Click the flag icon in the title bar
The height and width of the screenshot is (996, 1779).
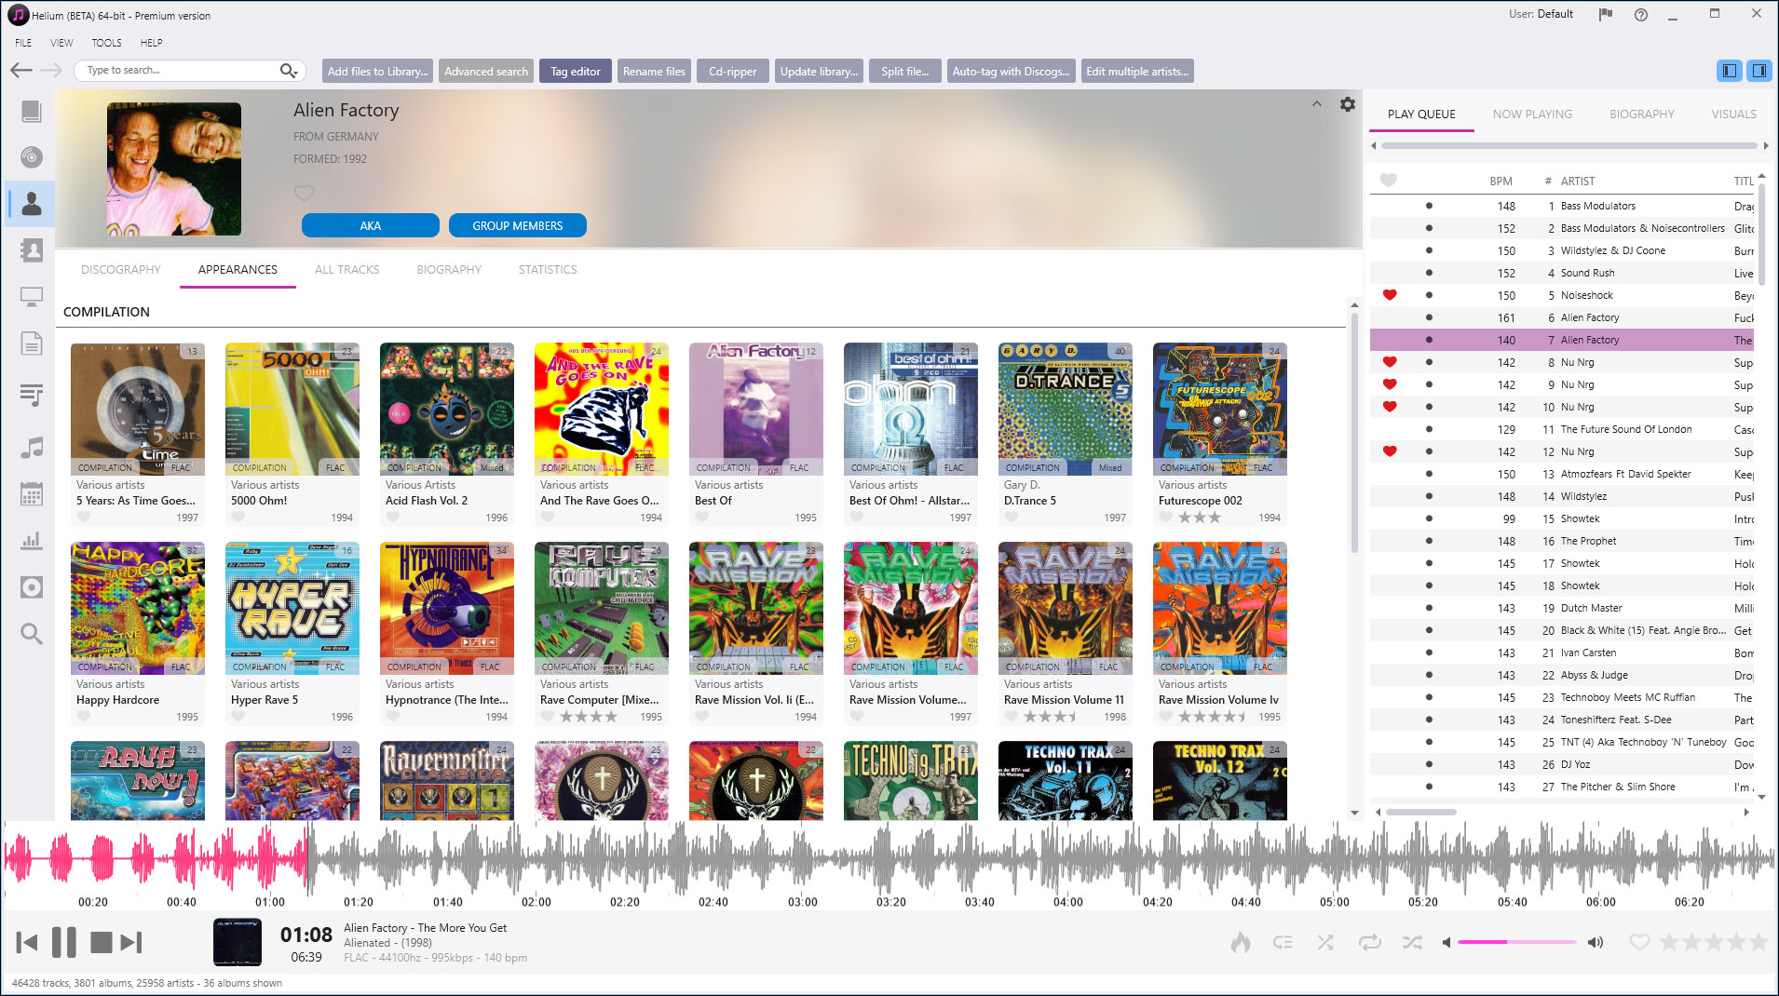point(1606,15)
